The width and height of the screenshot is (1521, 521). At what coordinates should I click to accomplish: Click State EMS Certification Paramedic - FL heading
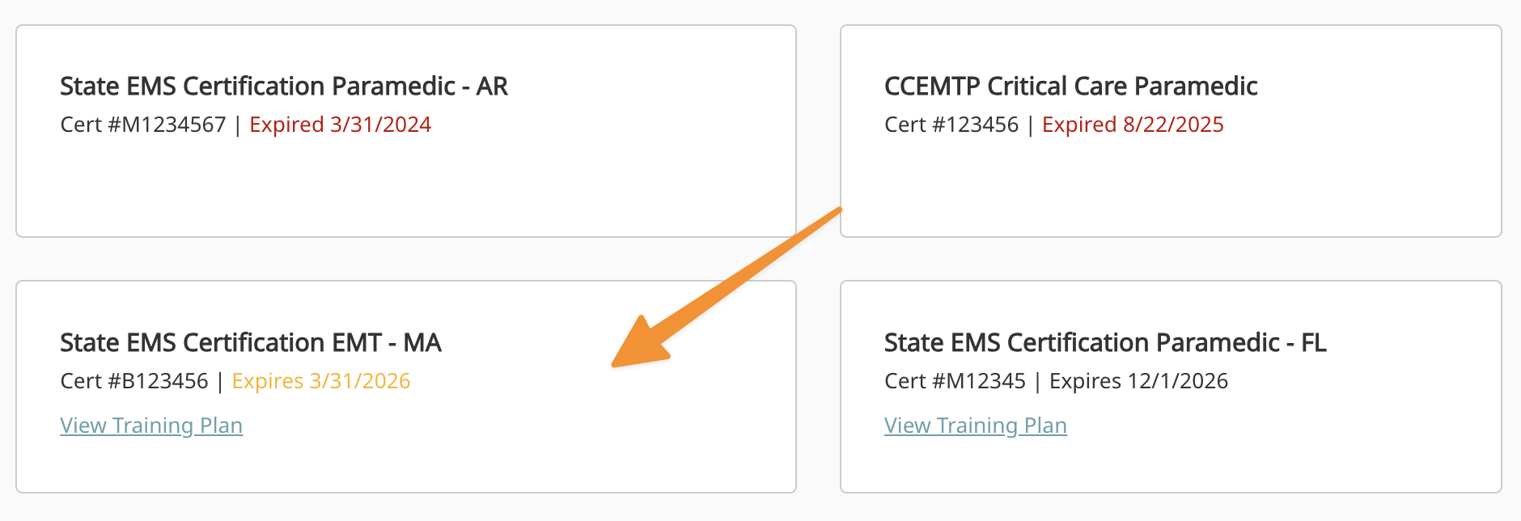[x=1105, y=343]
